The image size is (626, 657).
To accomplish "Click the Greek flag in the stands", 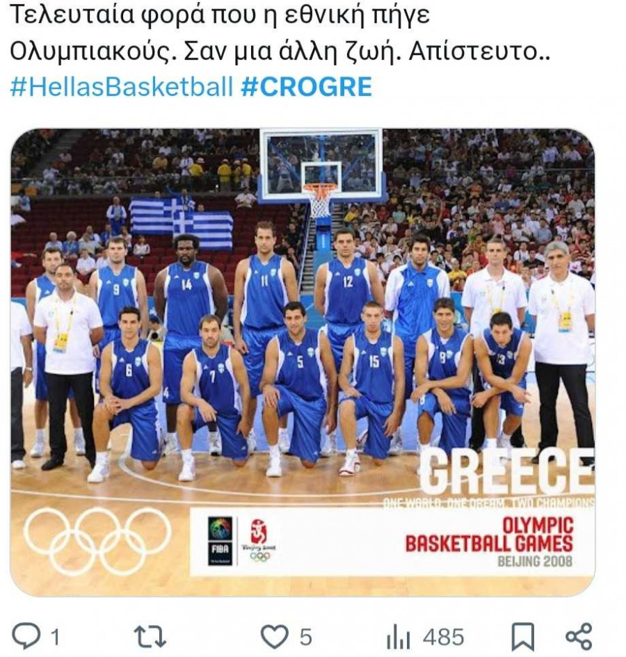I will coord(181,222).
